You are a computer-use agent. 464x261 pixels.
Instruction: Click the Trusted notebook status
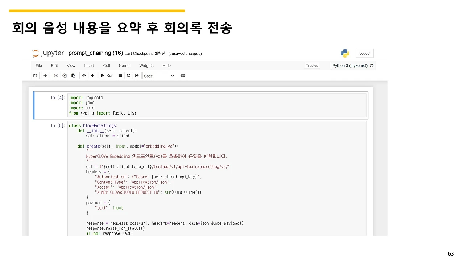(x=312, y=66)
